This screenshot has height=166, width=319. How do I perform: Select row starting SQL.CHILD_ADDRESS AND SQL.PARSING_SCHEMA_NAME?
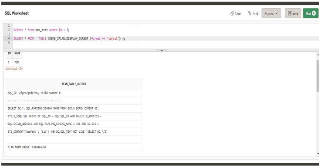pyautogui.click(x=74, y=124)
